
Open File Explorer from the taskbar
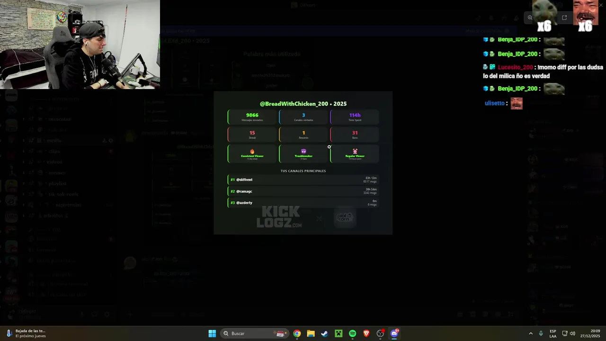pyautogui.click(x=311, y=333)
